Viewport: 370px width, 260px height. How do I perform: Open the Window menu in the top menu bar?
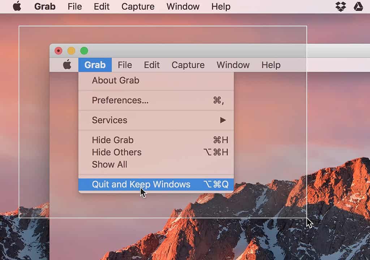point(183,6)
